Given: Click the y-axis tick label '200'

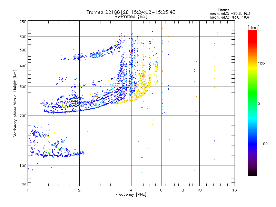Looking at the screenshot, I should [23, 116].
